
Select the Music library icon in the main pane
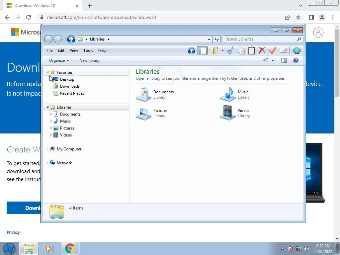tap(228, 94)
